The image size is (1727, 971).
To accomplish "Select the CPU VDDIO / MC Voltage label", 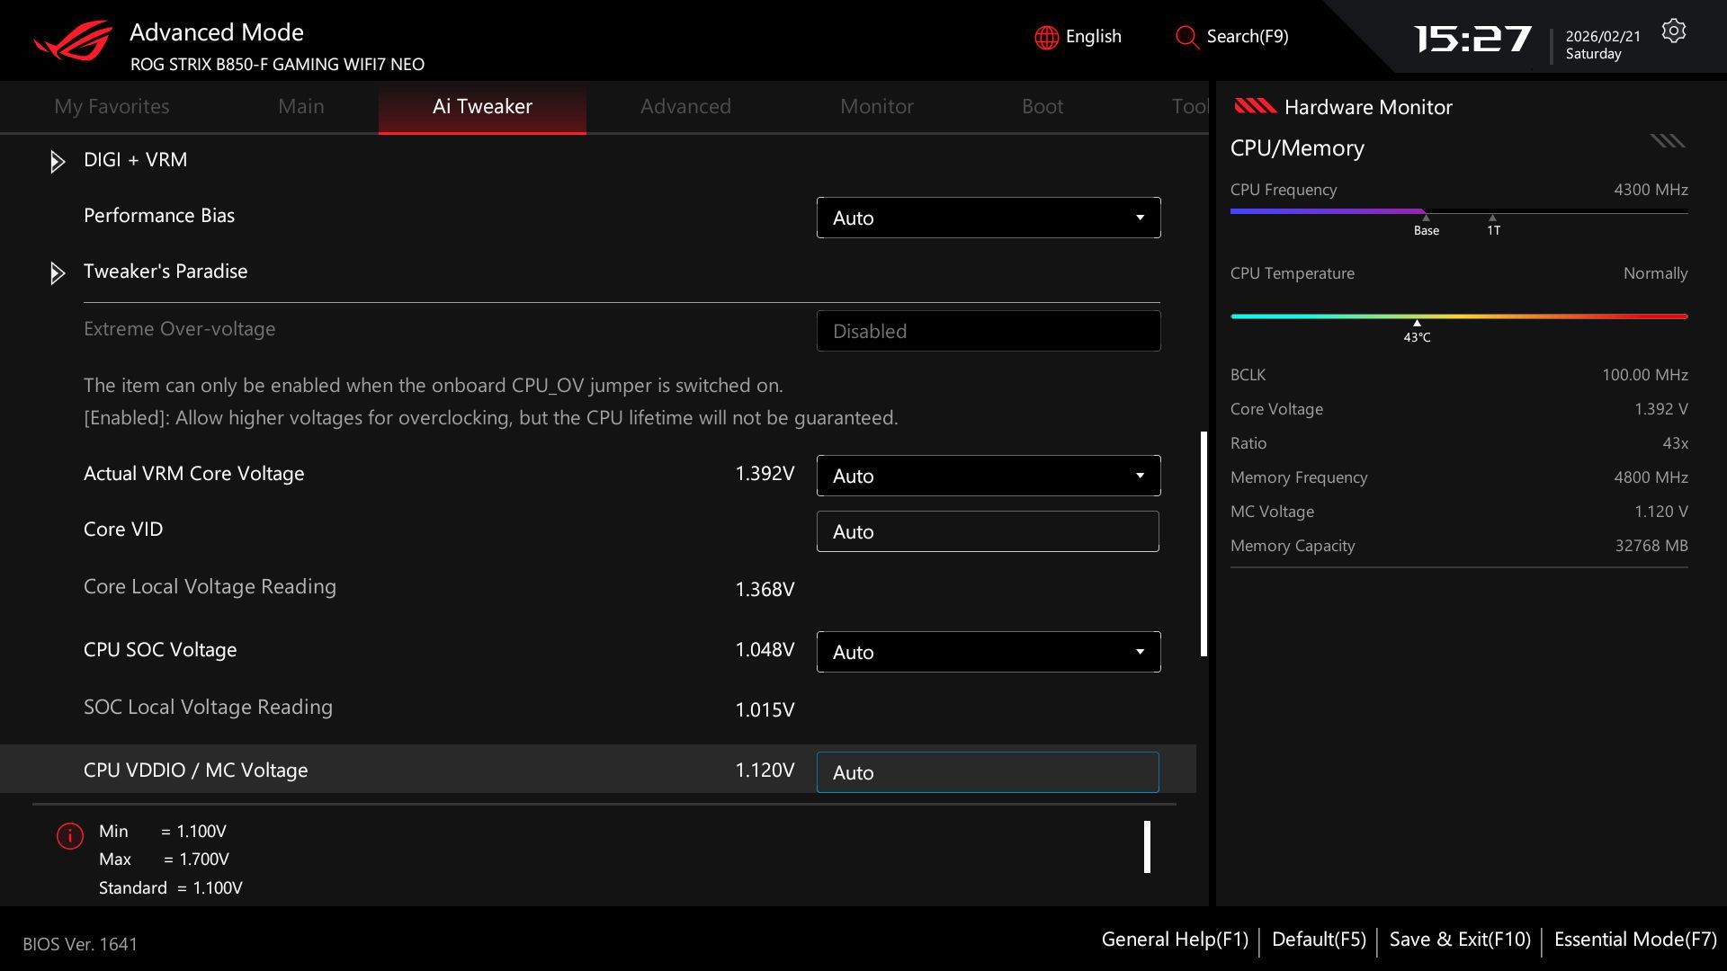I will [x=195, y=771].
